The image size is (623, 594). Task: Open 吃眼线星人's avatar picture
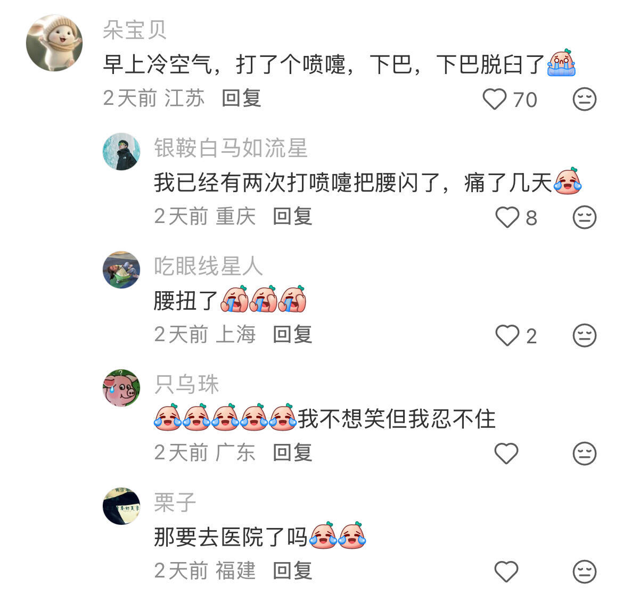121,270
